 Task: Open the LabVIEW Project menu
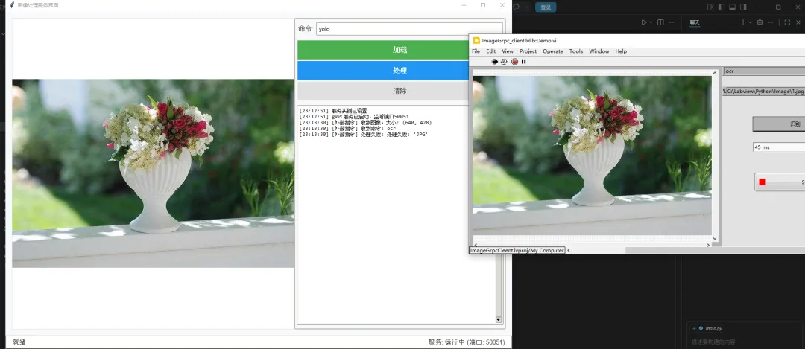tap(528, 51)
